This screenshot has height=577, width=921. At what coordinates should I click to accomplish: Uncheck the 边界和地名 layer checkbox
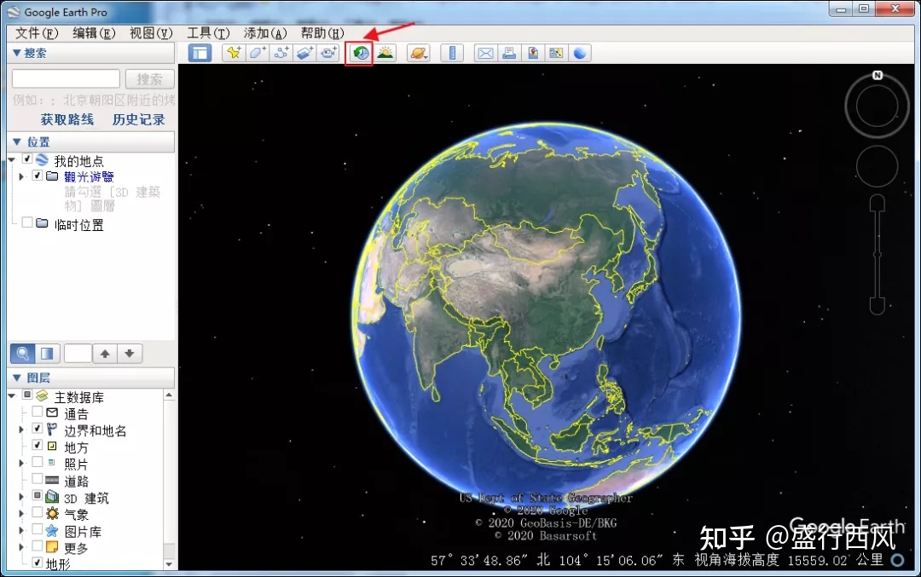click(x=38, y=430)
